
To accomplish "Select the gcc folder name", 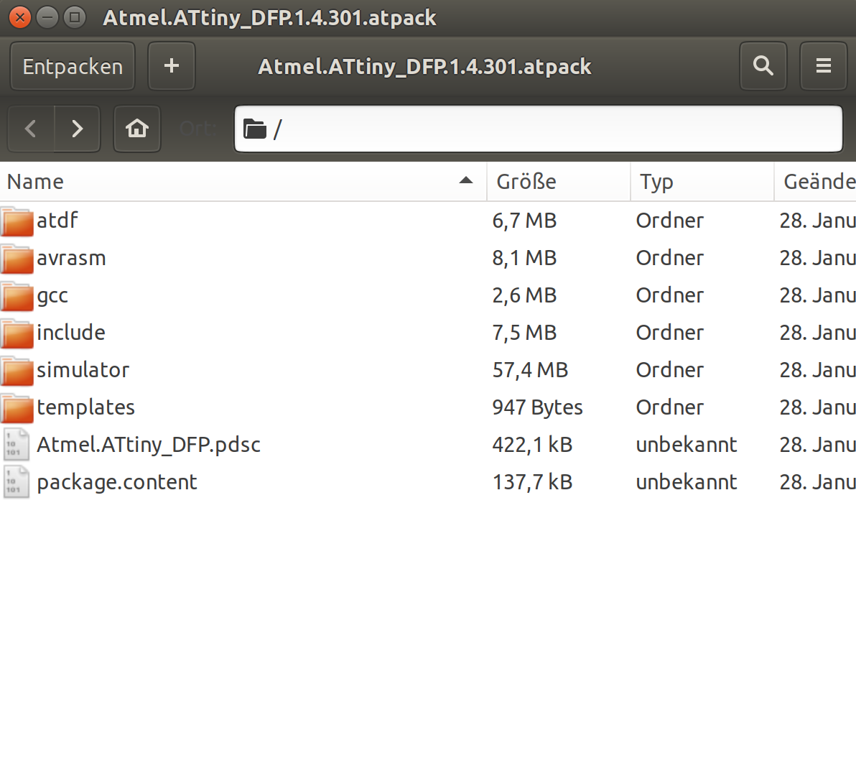I will click(52, 297).
